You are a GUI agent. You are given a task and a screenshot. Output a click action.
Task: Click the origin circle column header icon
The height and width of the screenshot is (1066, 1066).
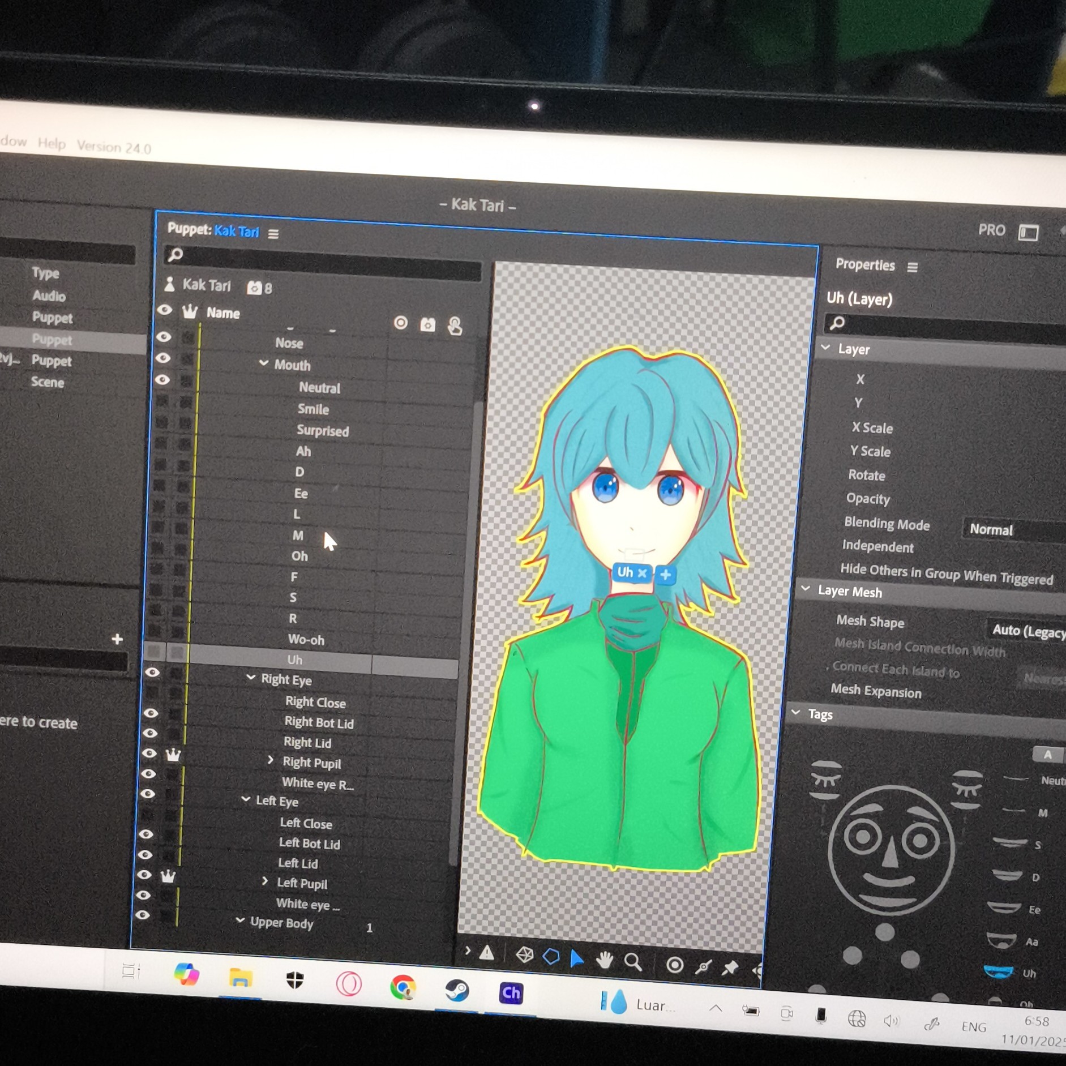pyautogui.click(x=401, y=323)
